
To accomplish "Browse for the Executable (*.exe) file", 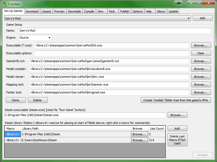I will (201, 45).
